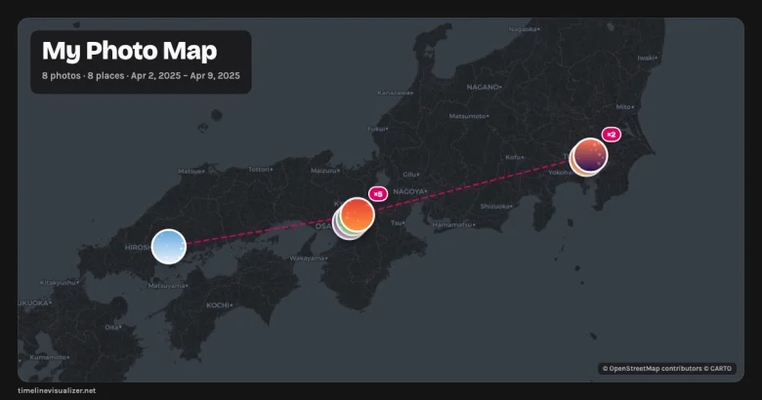This screenshot has width=762, height=400.
Task: Click the Kanazawa city label
Action: point(394,93)
